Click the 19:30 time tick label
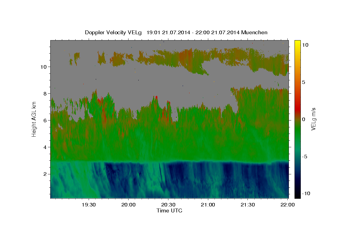 tap(89, 205)
